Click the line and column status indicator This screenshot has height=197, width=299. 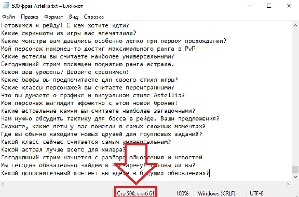click(135, 193)
